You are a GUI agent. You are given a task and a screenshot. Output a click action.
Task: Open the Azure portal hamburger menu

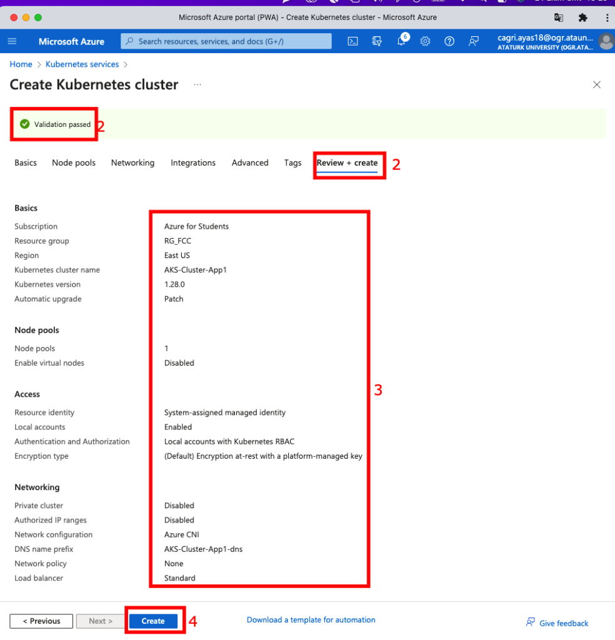[12, 41]
